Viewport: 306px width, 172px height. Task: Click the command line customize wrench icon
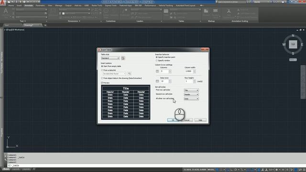coord(5,160)
